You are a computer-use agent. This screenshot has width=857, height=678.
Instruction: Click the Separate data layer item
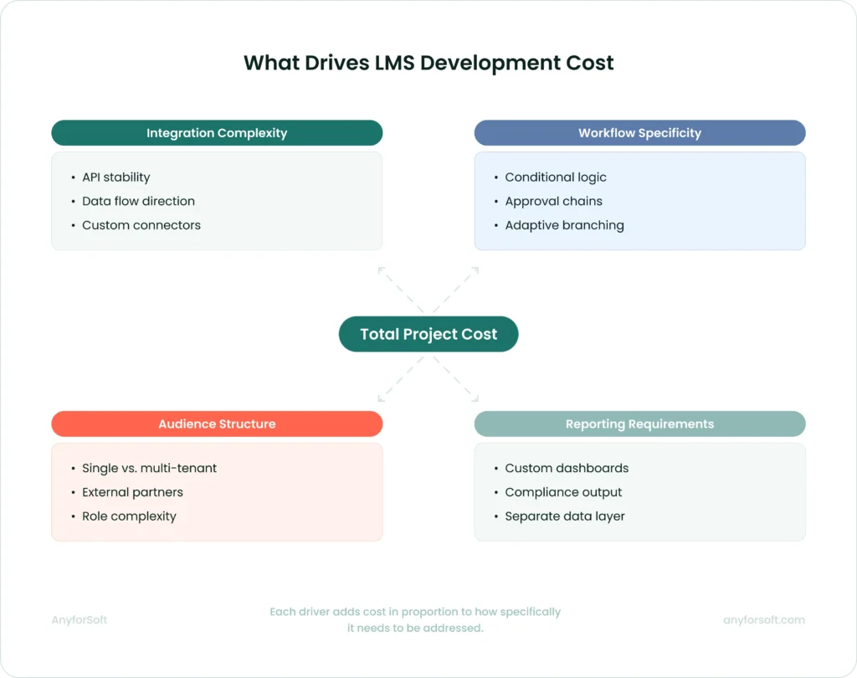point(564,516)
